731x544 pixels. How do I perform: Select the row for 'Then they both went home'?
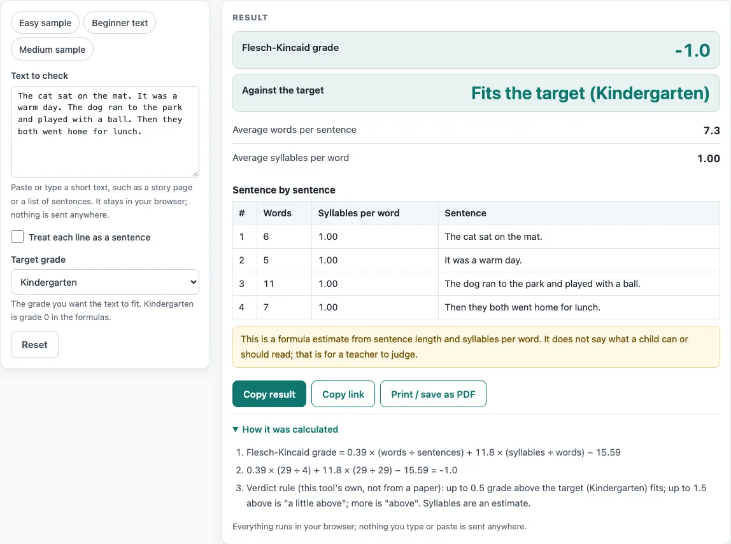476,307
